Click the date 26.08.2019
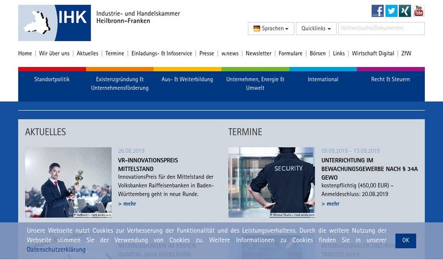Viewport: 443px width, 260px height. coord(131,151)
